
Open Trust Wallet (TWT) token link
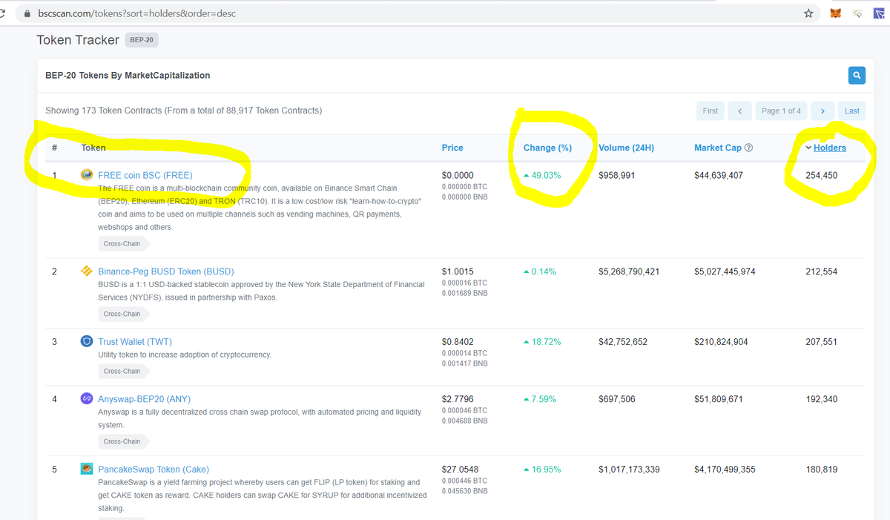[x=135, y=342]
